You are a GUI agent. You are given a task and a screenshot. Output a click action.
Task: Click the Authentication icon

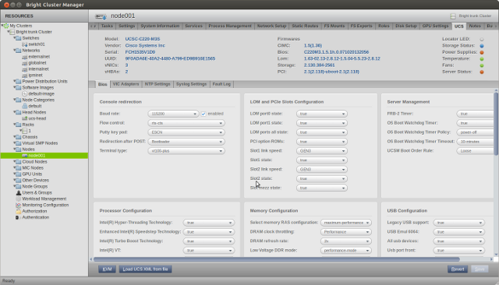click(x=17, y=217)
